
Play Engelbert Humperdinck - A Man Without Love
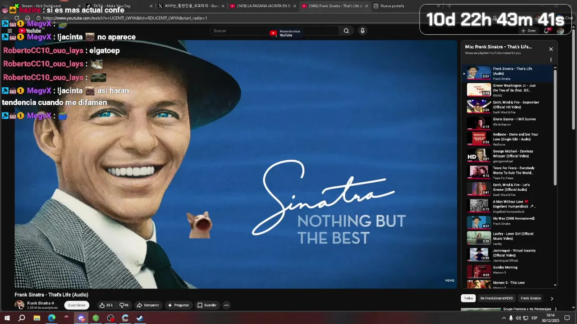point(508,206)
